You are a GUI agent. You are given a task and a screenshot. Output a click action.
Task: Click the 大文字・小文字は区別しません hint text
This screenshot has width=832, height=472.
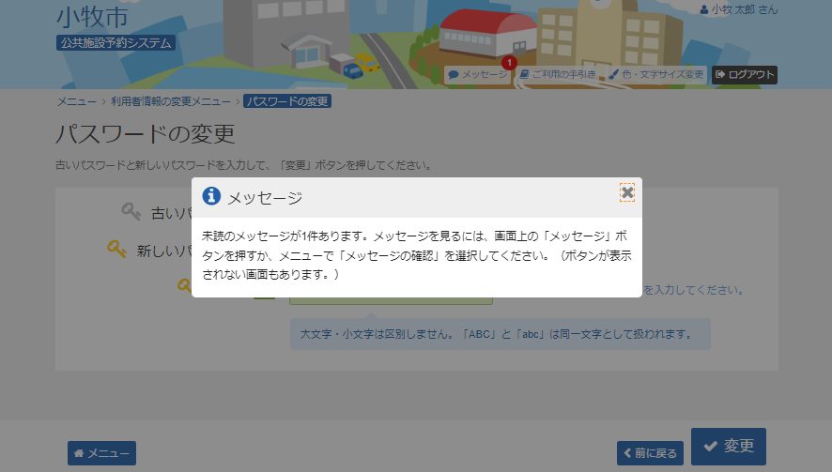point(497,334)
